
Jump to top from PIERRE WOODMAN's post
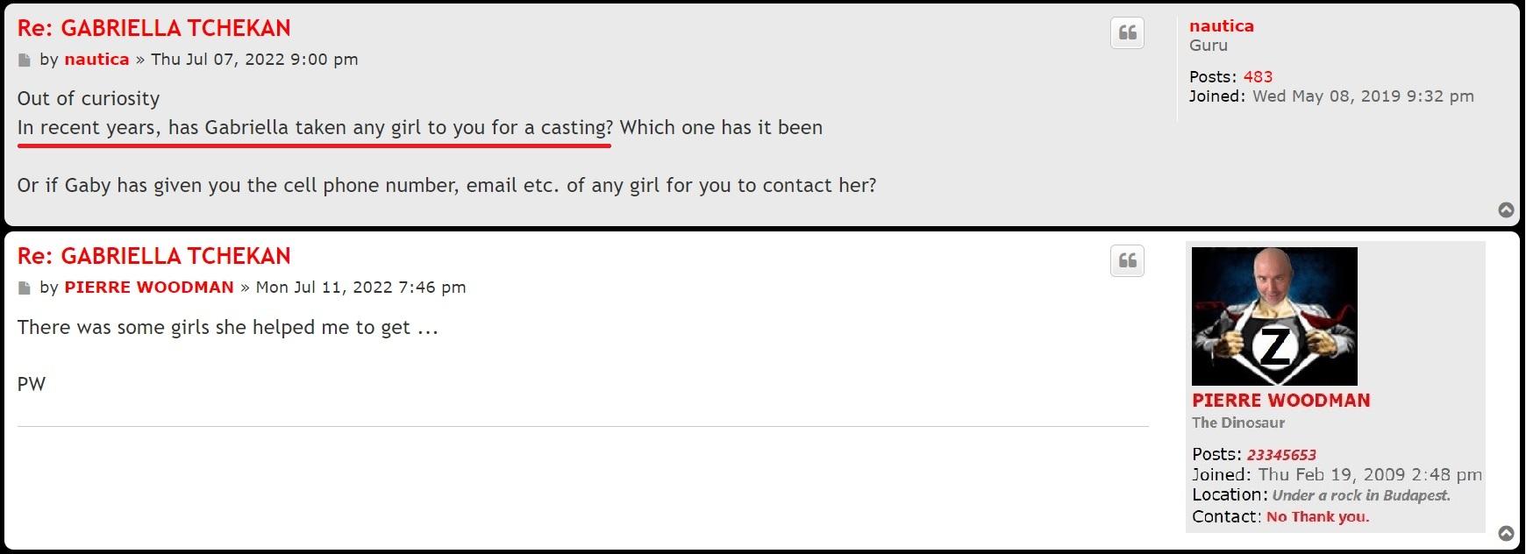click(1506, 533)
